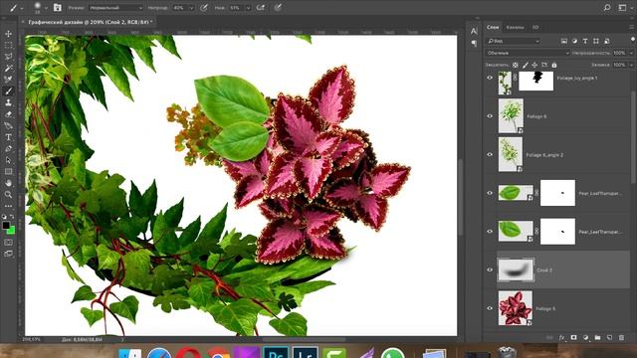Create a new layer group
This screenshot has width=637, height=358.
(x=597, y=337)
